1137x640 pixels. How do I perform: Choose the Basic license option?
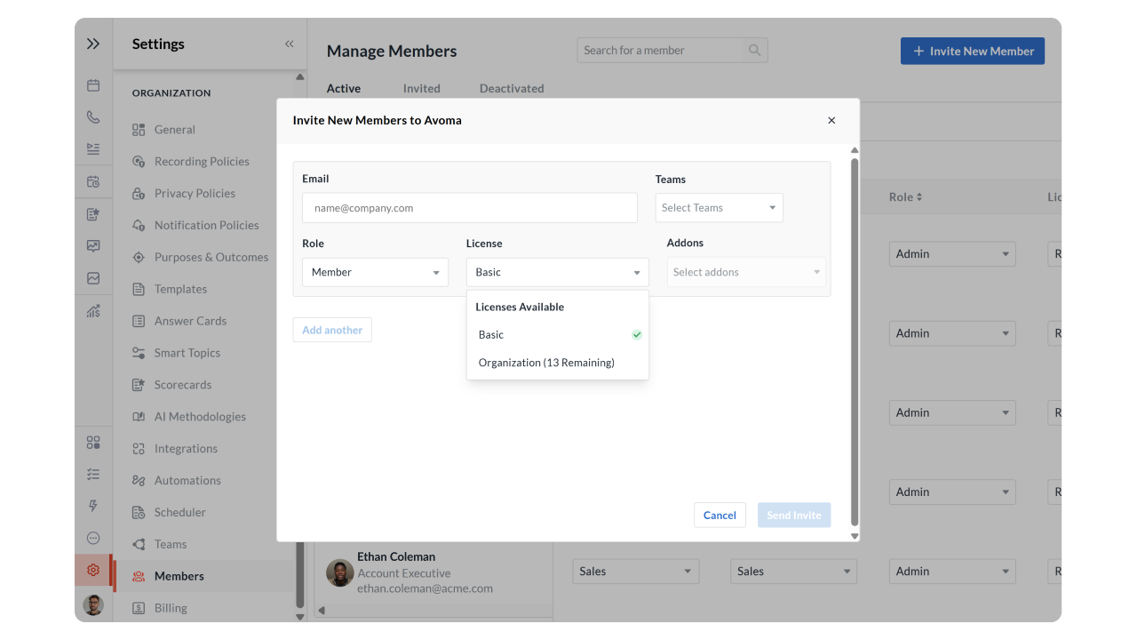click(x=558, y=334)
